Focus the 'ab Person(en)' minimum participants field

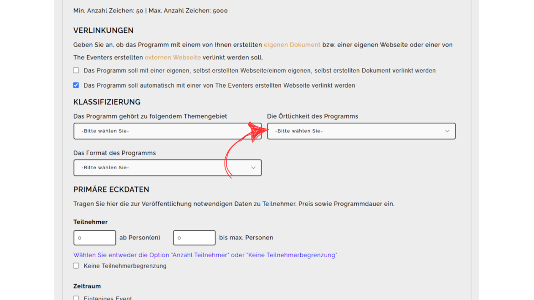coord(94,238)
